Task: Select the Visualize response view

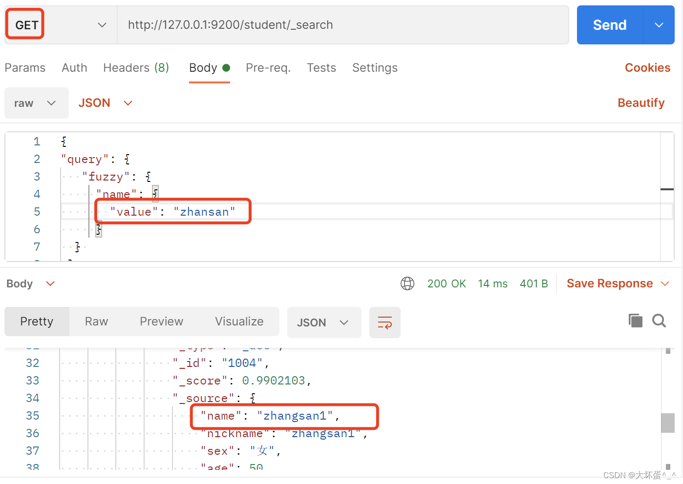Action: click(239, 322)
